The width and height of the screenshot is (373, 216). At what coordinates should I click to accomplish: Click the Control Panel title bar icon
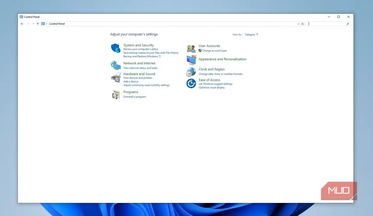pyautogui.click(x=21, y=17)
